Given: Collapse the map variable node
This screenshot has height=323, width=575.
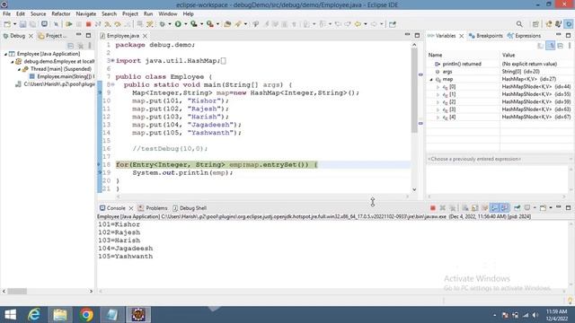Looking at the screenshot, I should click(x=431, y=80).
